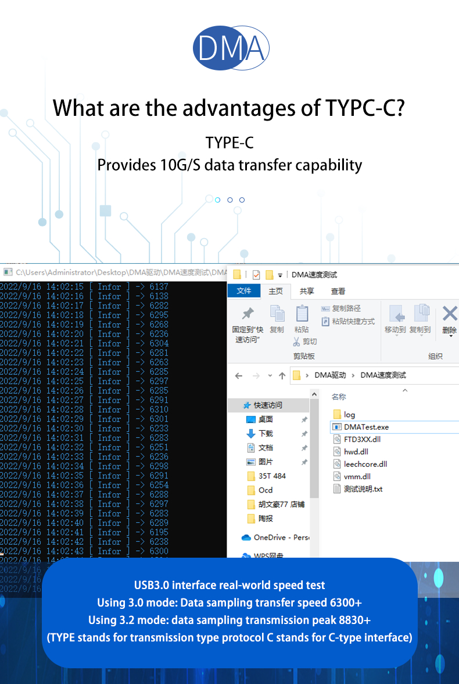Click the Move to (移动到) icon
The height and width of the screenshot is (684, 459).
pos(397,314)
